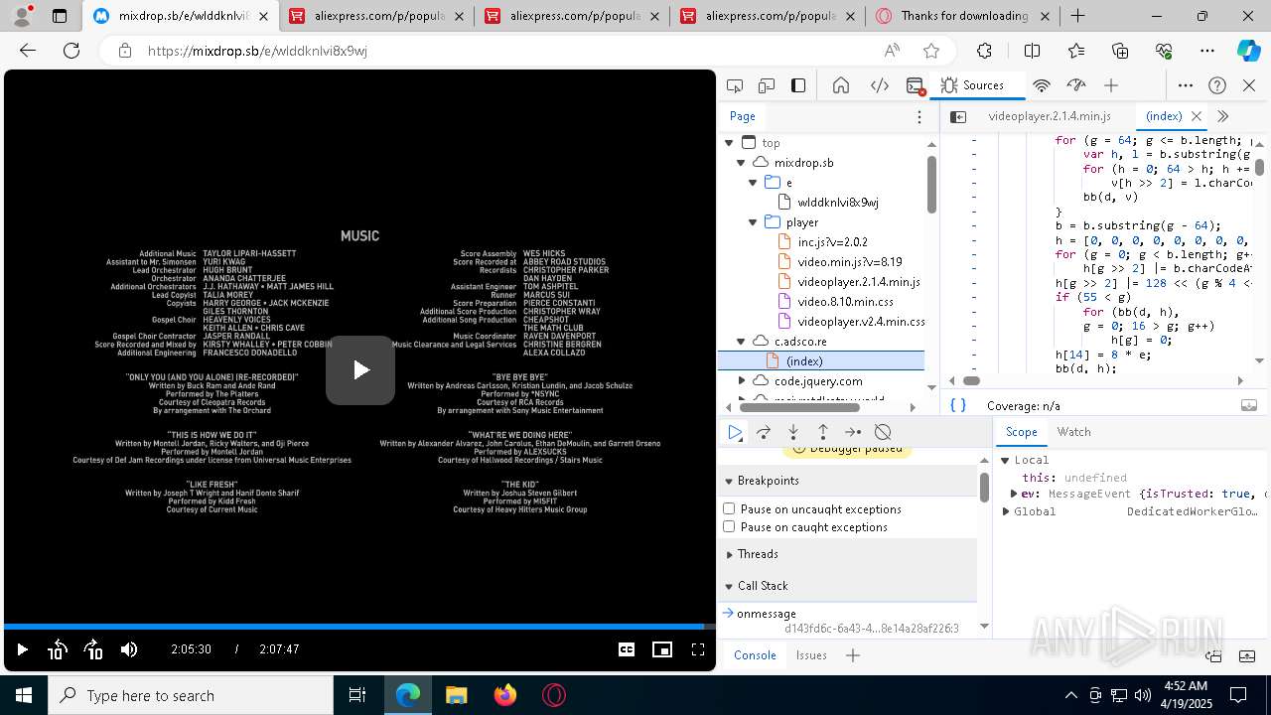1271x715 pixels.
Task: Click the inspect element picker icon
Action: click(x=735, y=85)
